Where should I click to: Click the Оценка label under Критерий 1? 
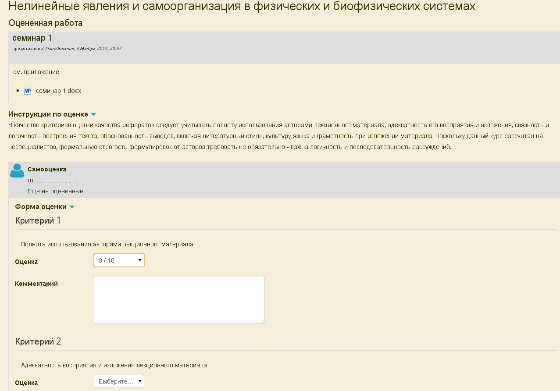click(26, 262)
